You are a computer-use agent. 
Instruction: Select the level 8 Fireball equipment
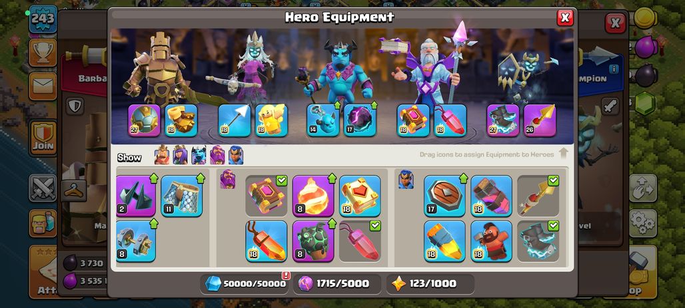313,196
